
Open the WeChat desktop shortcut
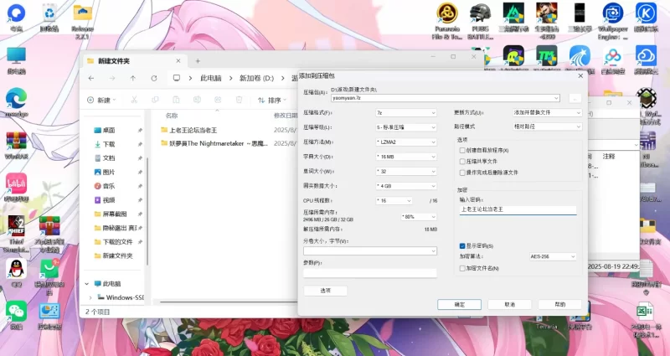(16, 315)
